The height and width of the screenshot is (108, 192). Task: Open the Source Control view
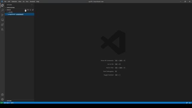(2, 15)
